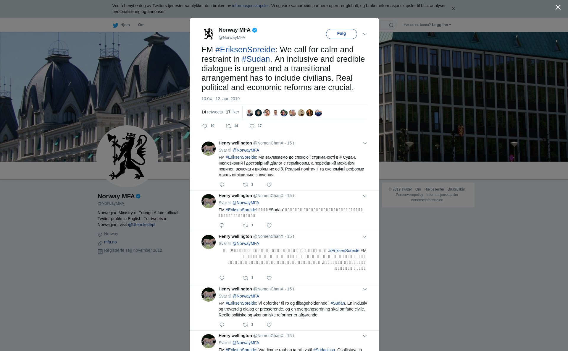This screenshot has width=568, height=351.
Task: Retweet the Ukrainian reply tweet
Action: [246, 185]
